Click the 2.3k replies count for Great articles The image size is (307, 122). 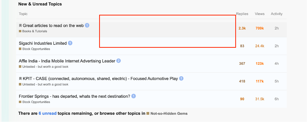[242, 28]
